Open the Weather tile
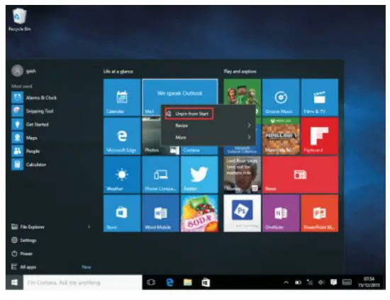 pos(122,174)
